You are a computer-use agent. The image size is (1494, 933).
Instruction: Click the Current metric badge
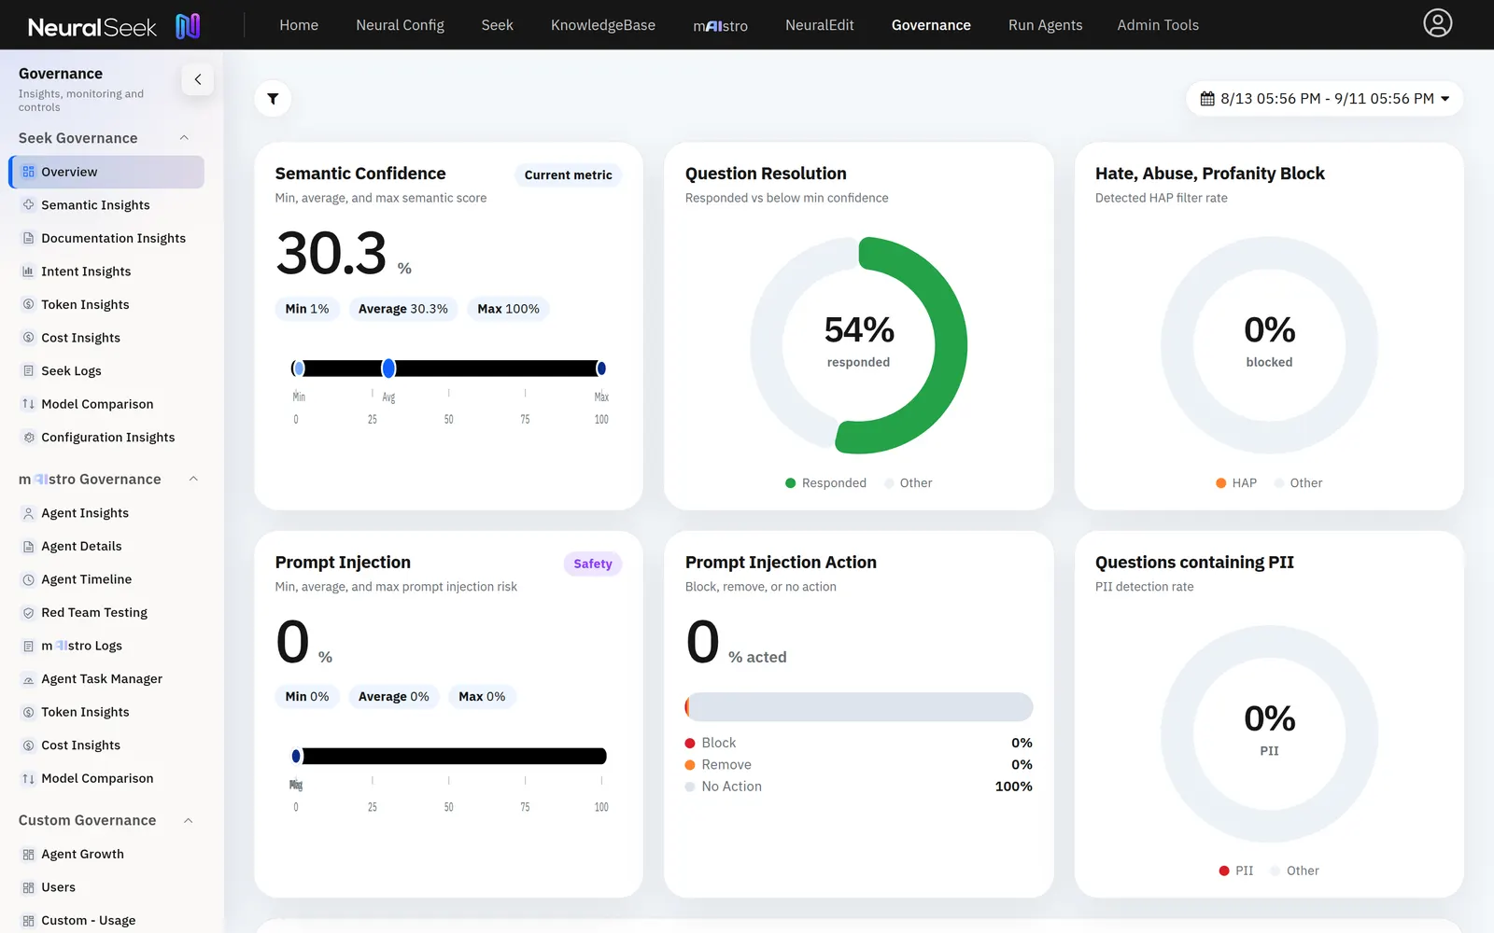point(568,175)
